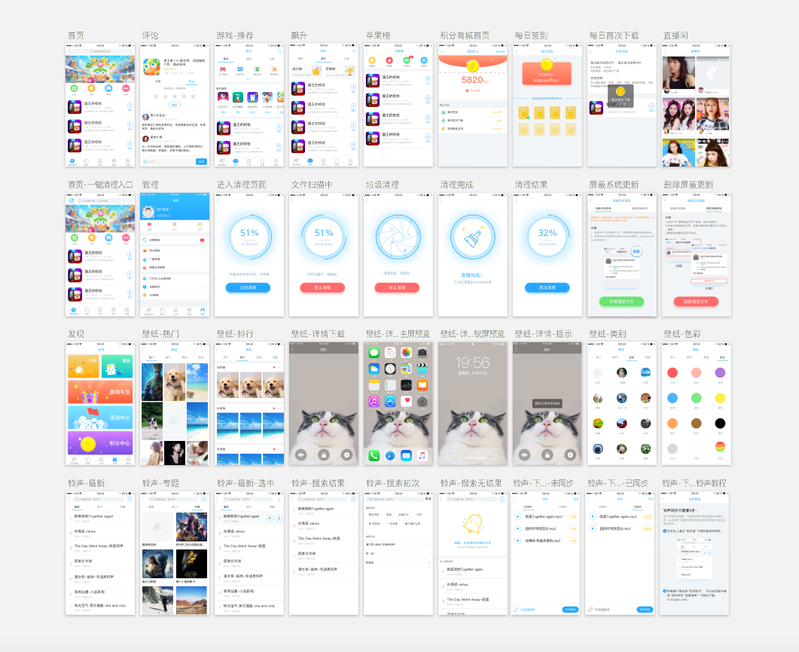Play the first ringtone in 铃声-下…-未同步 screen
This screenshot has height=652, width=799.
pyautogui.click(x=518, y=516)
